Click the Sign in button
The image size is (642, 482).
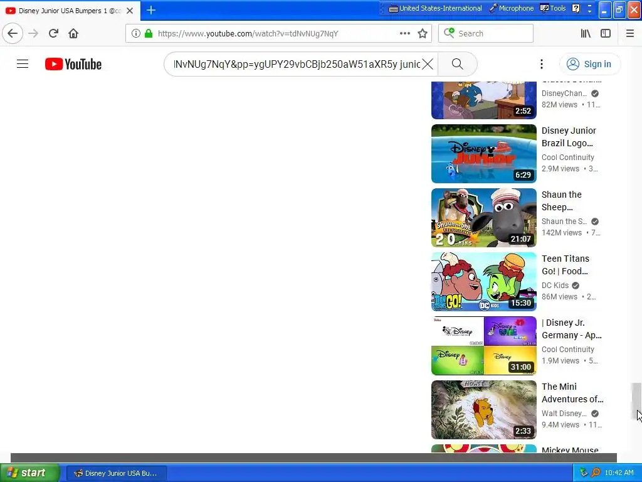[589, 64]
